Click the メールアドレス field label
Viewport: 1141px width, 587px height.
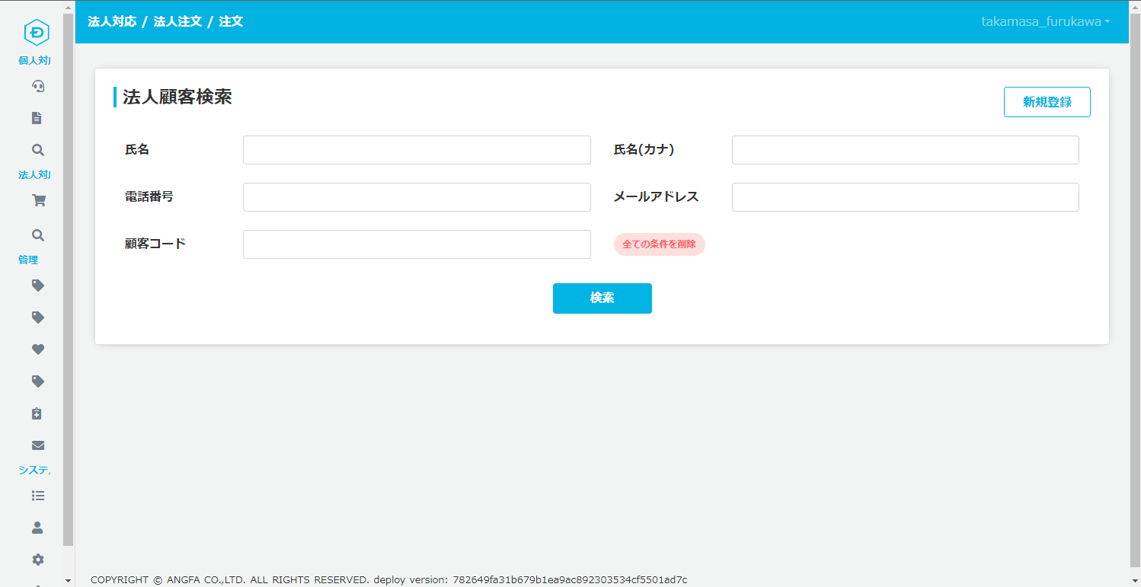coord(656,197)
